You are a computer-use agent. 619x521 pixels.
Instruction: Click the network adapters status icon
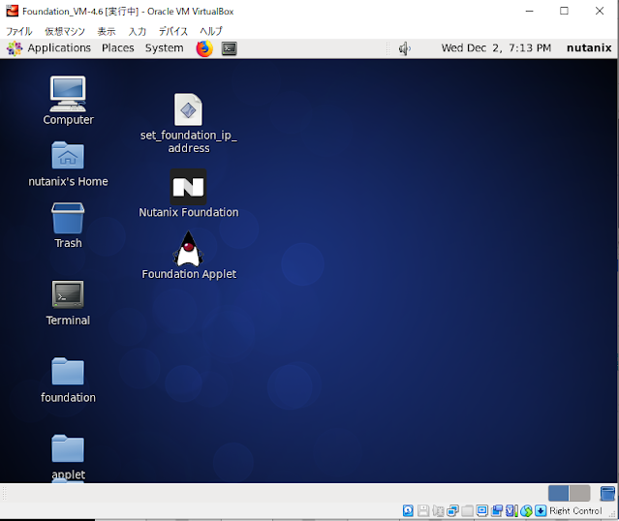pyautogui.click(x=452, y=510)
